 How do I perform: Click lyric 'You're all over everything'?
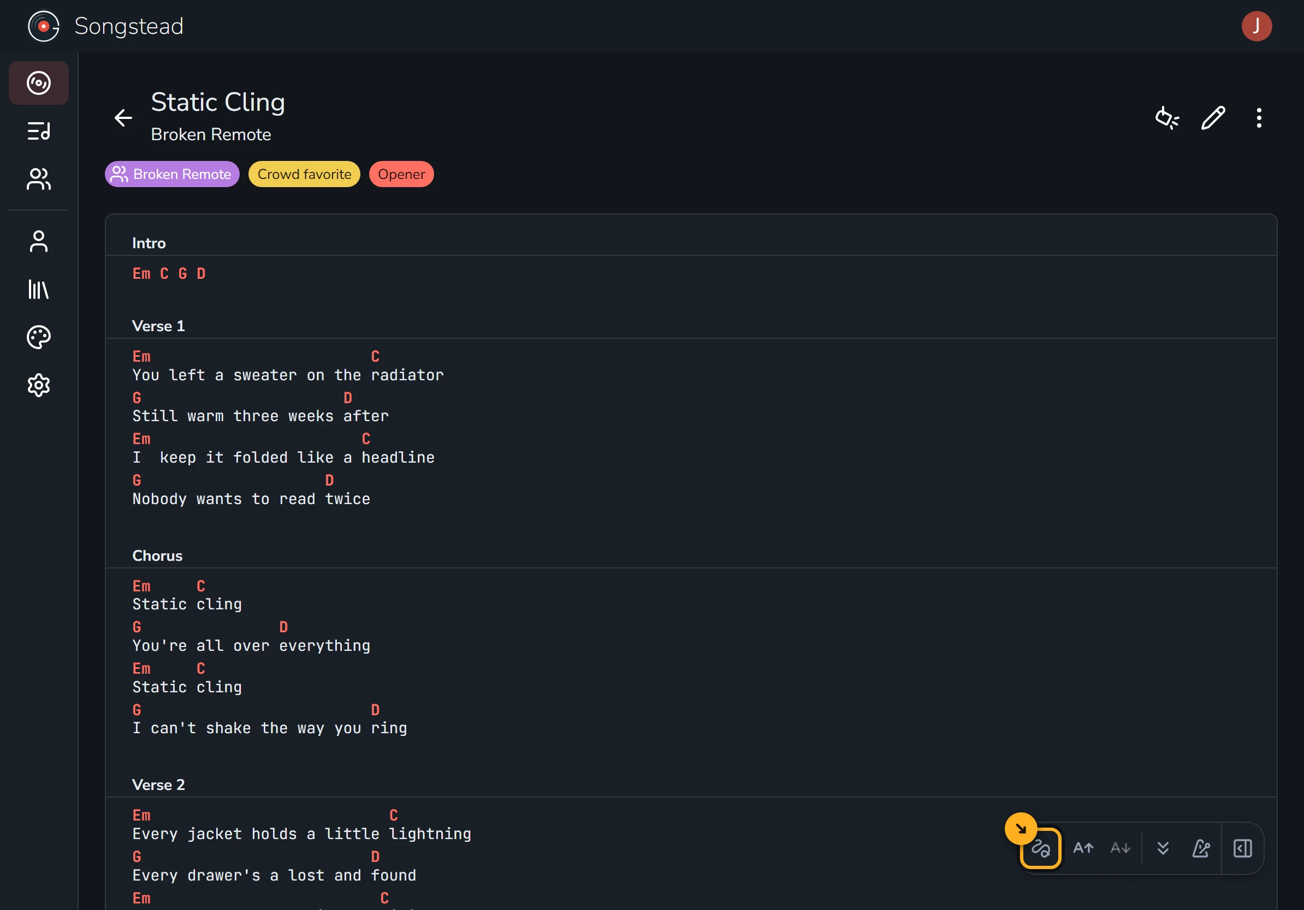[252, 645]
